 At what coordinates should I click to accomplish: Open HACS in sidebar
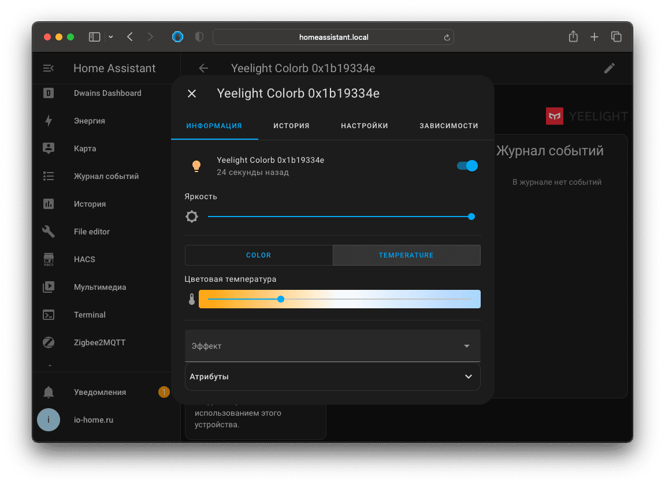pos(84,259)
